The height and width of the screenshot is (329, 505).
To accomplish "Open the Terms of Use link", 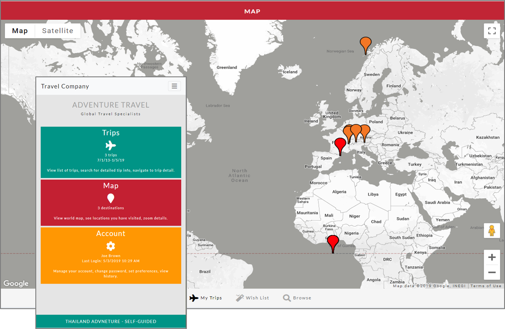I will click(x=486, y=286).
